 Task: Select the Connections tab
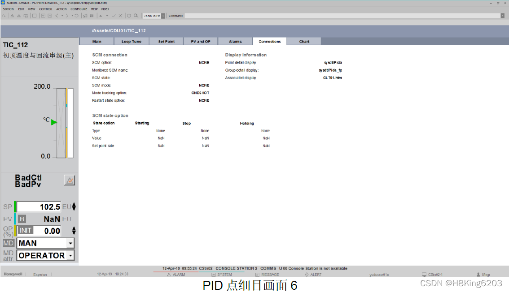[270, 42]
